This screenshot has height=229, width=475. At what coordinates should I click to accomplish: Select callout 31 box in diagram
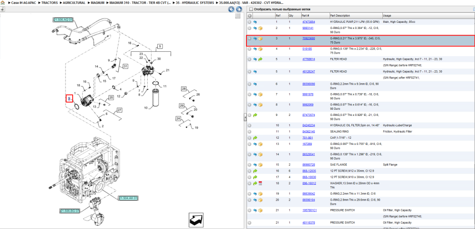click(125, 67)
